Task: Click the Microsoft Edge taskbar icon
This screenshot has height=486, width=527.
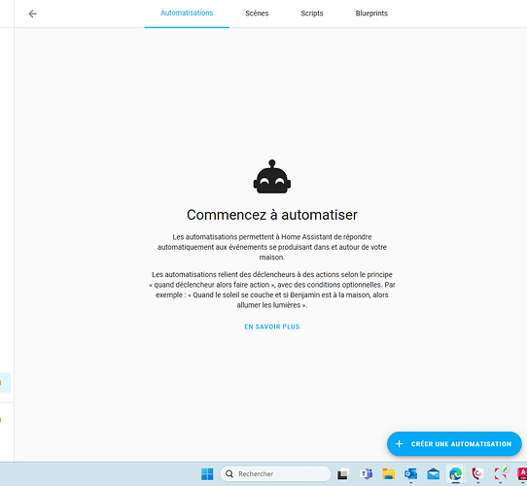Action: (455, 474)
